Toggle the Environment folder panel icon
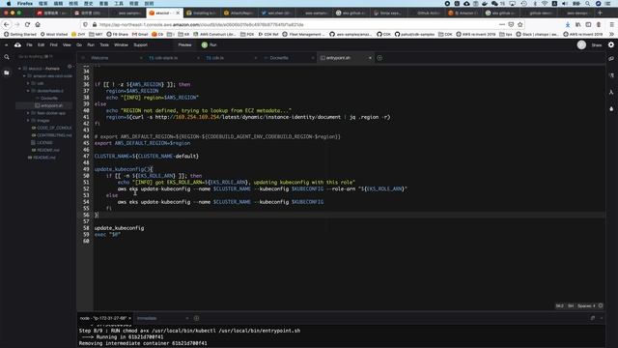Viewport: 618px width, 348px height. click(7, 72)
